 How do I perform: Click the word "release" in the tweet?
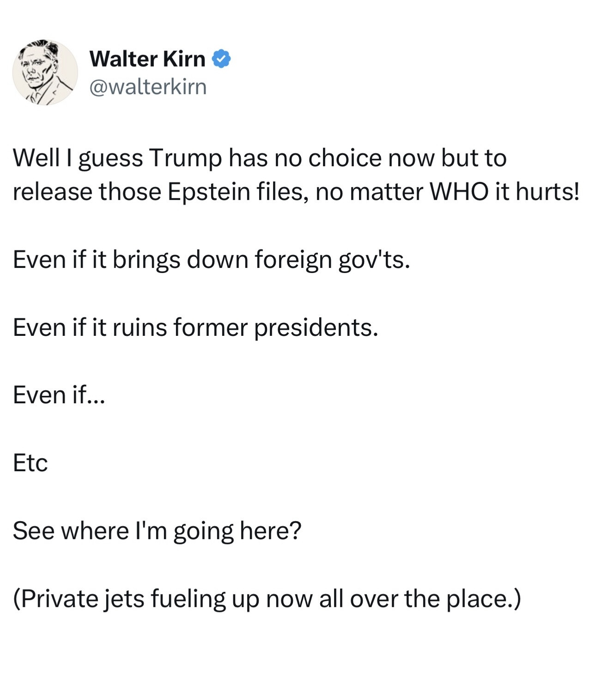pos(53,192)
